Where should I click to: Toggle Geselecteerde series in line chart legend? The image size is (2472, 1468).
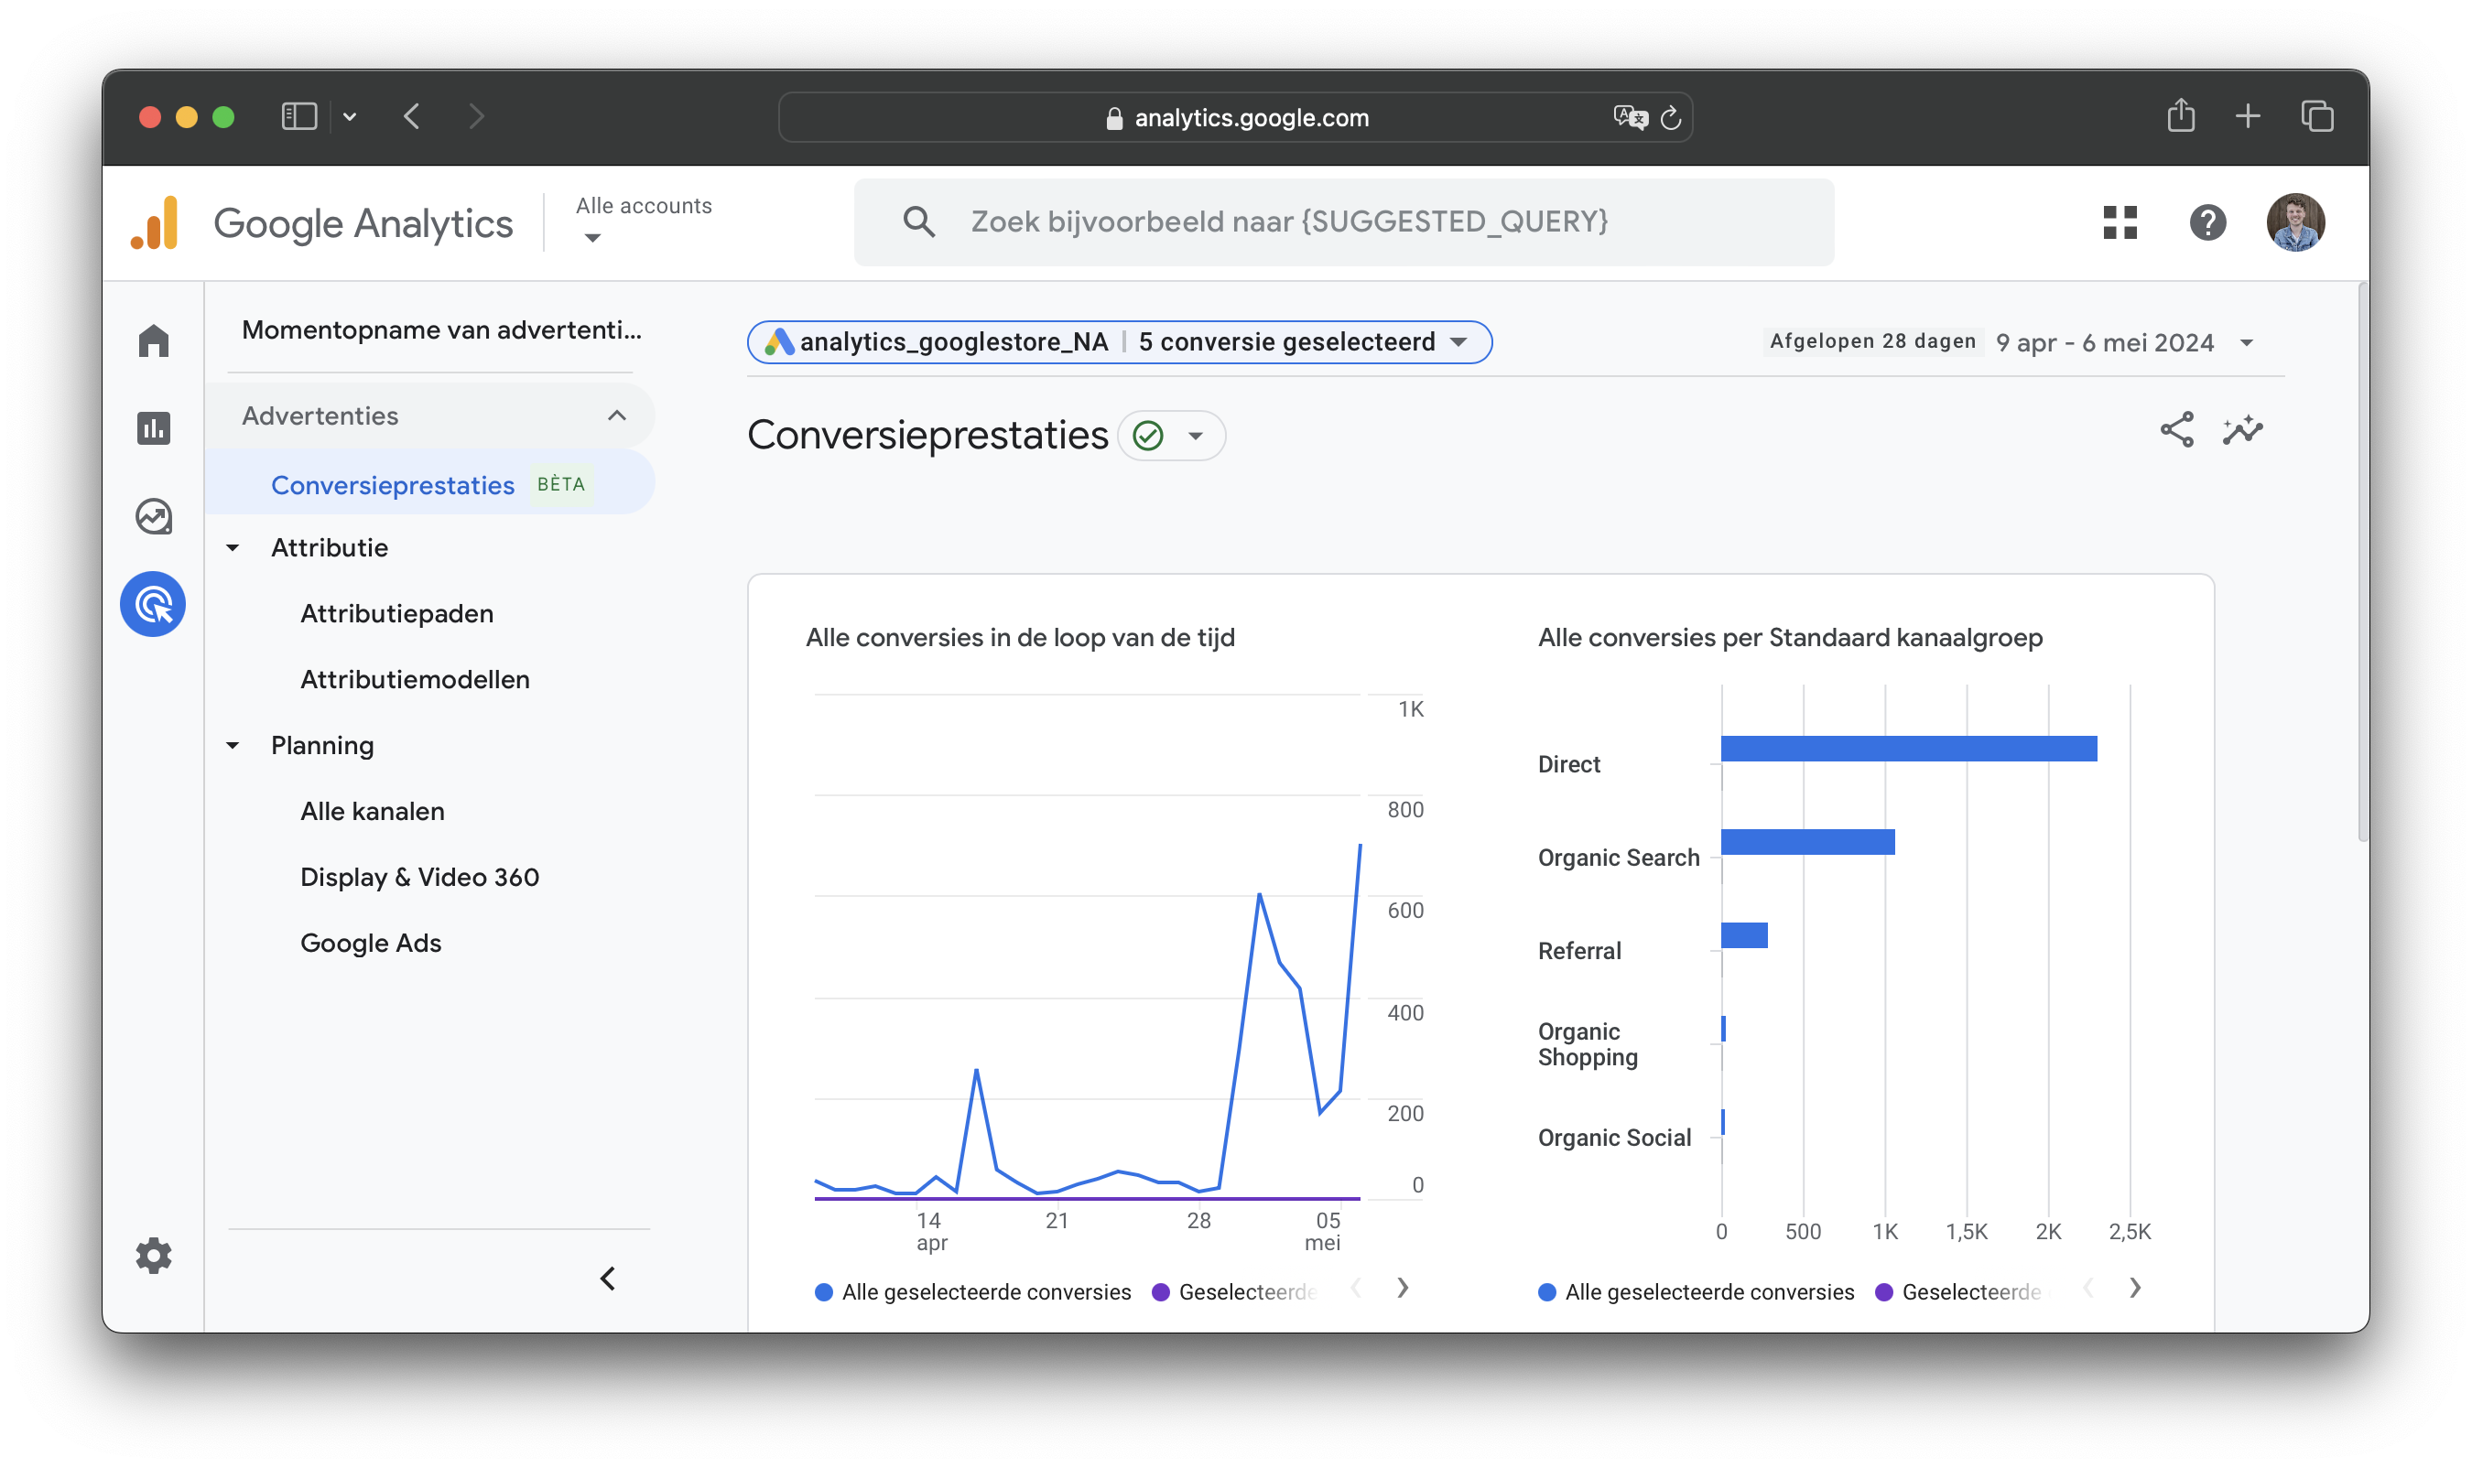(1236, 1292)
